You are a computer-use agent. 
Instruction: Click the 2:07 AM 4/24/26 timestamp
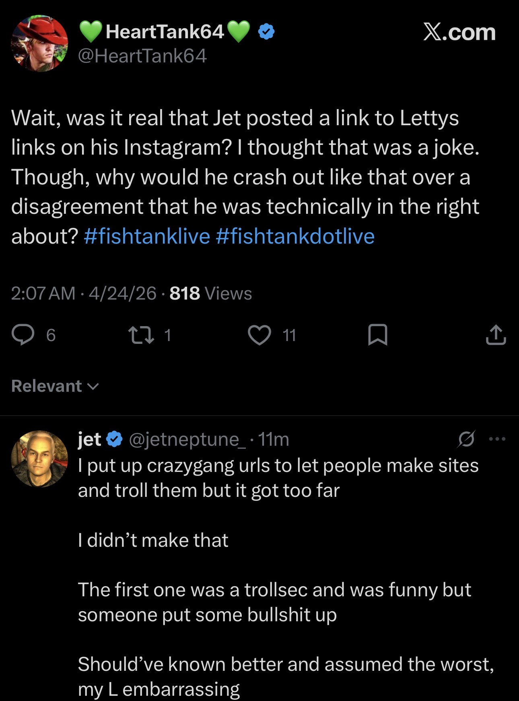tap(83, 294)
